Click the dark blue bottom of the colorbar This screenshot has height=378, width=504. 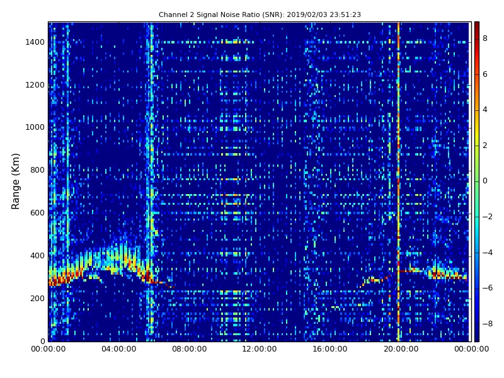[x=477, y=335]
